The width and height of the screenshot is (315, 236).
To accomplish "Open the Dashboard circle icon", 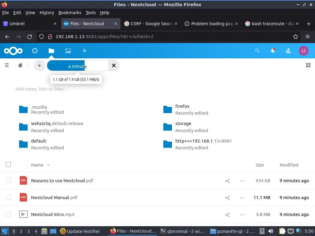I will point(34,51).
